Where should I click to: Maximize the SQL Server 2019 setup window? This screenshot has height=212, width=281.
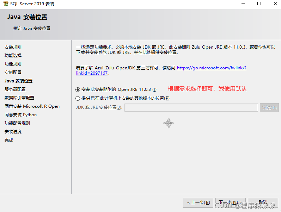[x=259, y=4]
